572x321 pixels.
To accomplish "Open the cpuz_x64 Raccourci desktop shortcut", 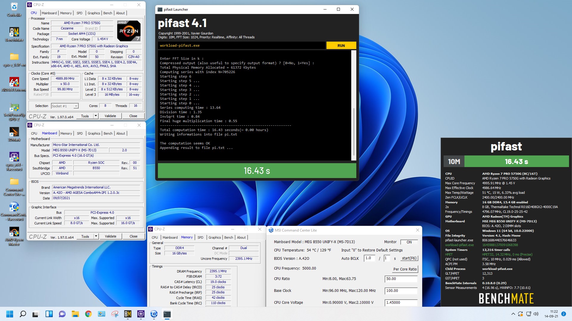I will tap(14, 161).
